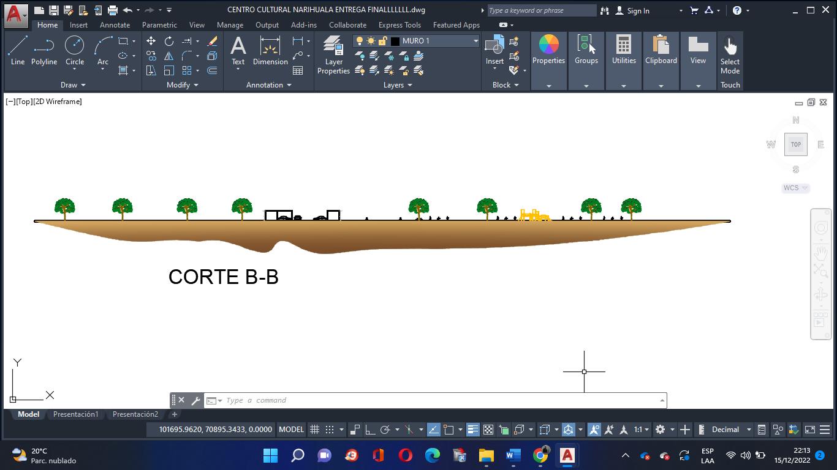
Task: Toggle the drawing grid display
Action: point(314,430)
